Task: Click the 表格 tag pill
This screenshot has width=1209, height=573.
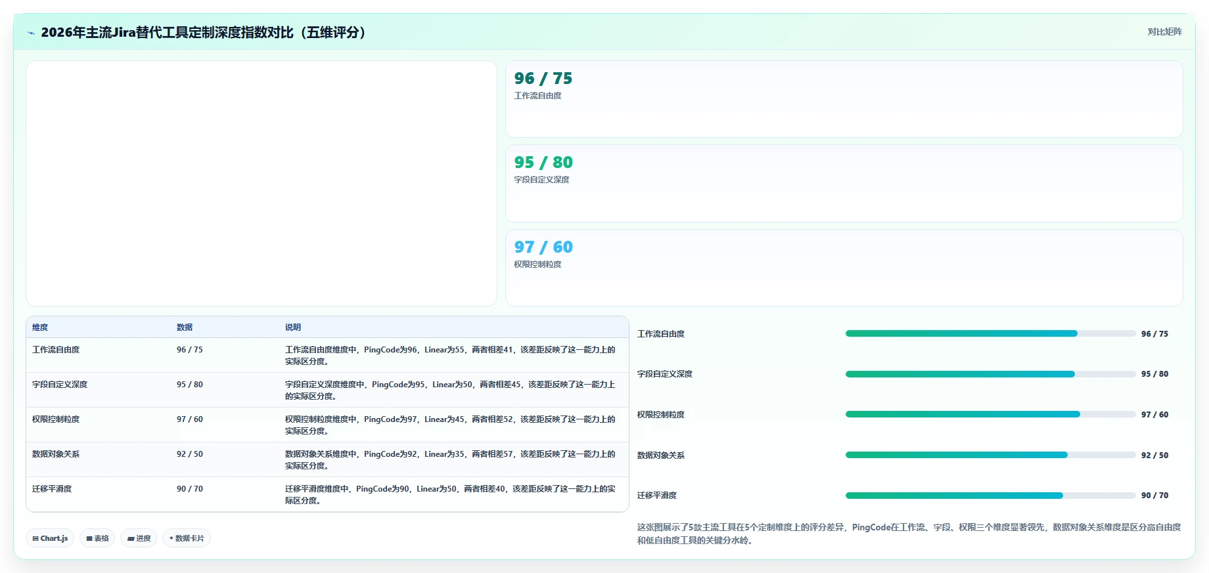Action: [x=97, y=538]
